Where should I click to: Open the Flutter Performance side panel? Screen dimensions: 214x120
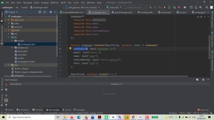point(212,61)
